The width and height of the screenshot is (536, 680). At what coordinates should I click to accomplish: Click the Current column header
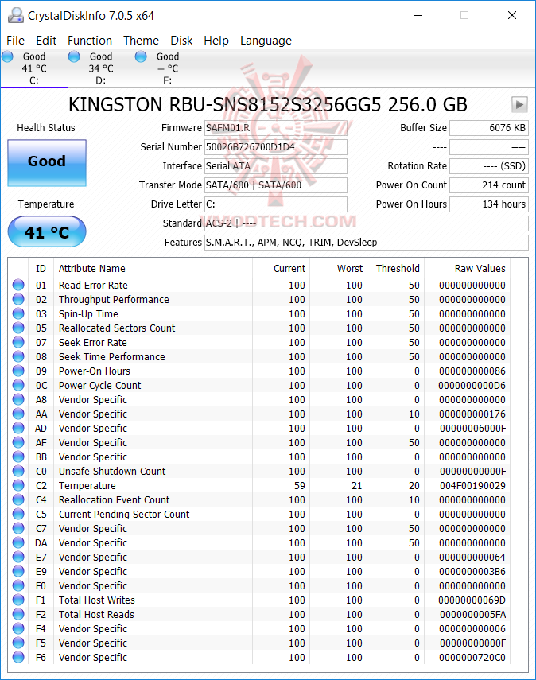289,269
